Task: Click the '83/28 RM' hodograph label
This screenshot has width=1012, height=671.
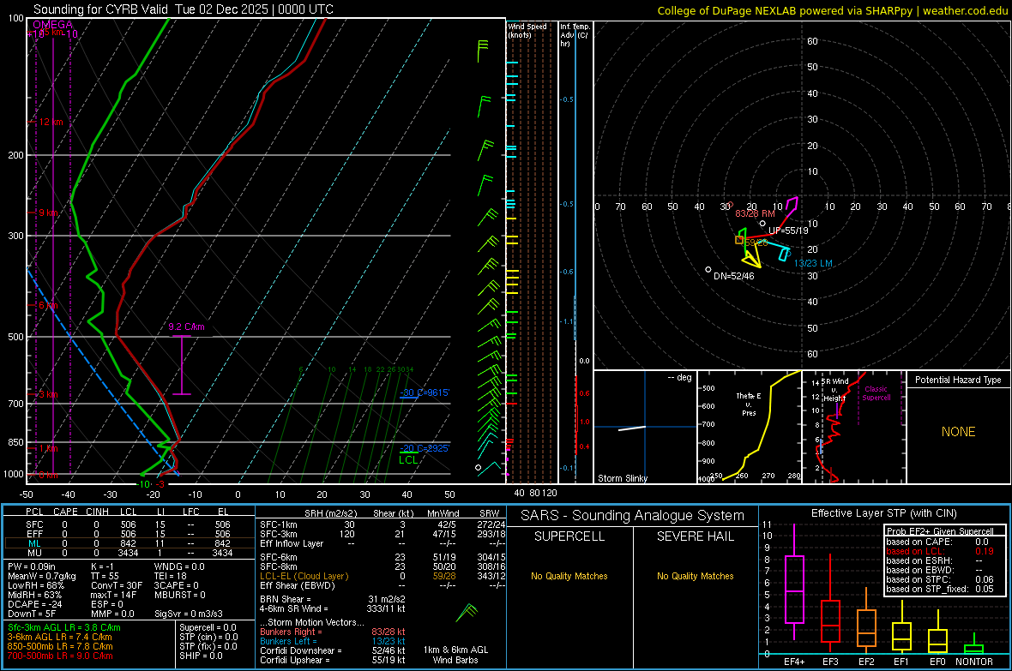Action: click(x=755, y=213)
